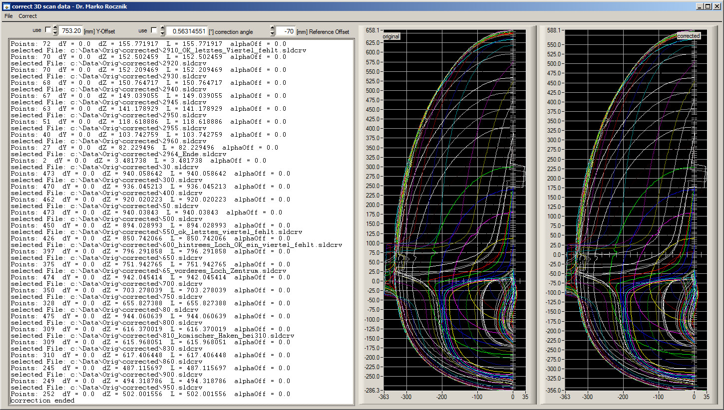Click the Y-Offset field showing 753.20

(70, 31)
